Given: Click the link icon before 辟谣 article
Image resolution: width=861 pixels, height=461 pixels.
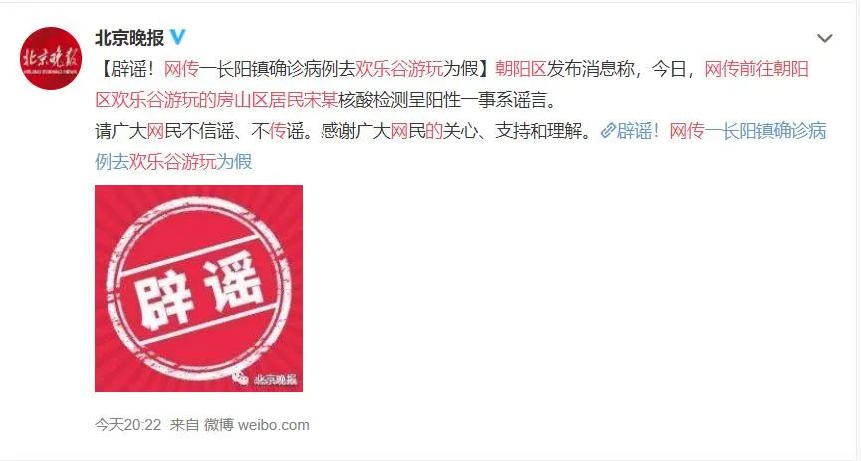Looking at the screenshot, I should (x=608, y=131).
